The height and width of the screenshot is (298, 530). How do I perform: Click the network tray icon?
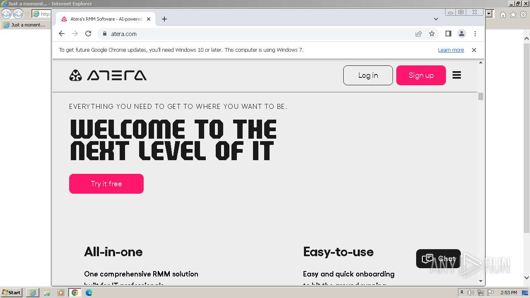coord(481,293)
